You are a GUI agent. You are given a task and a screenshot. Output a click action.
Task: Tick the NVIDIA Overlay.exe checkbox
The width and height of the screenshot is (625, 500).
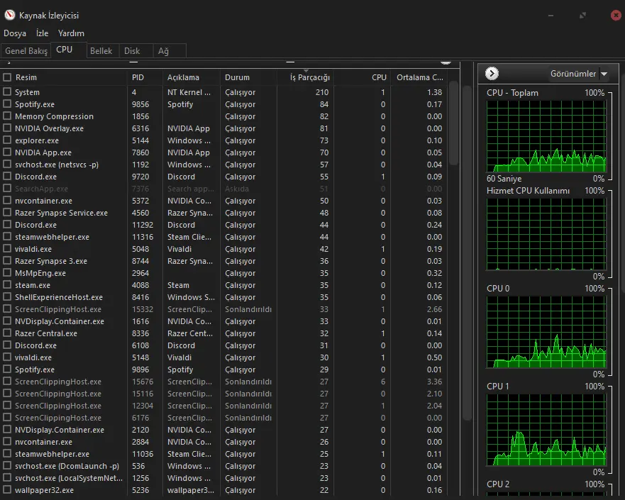(7, 128)
